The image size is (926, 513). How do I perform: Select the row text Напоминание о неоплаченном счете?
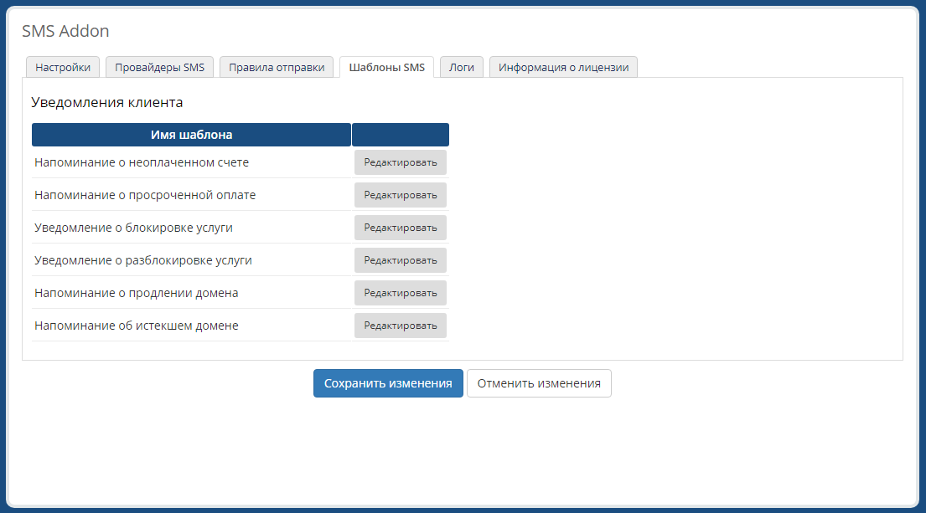pyautogui.click(x=142, y=162)
